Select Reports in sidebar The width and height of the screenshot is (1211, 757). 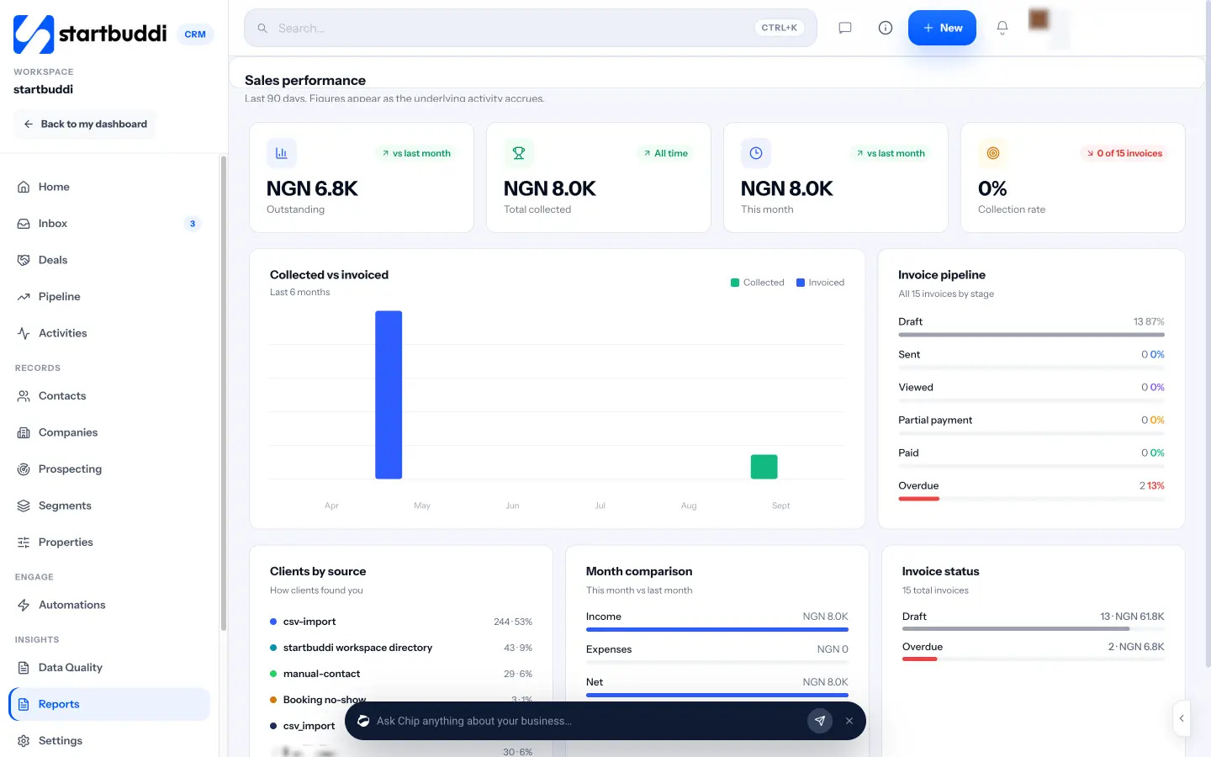click(109, 704)
